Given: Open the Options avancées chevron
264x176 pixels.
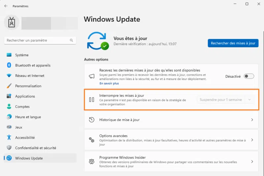Looking at the screenshot, I should click(x=252, y=140).
